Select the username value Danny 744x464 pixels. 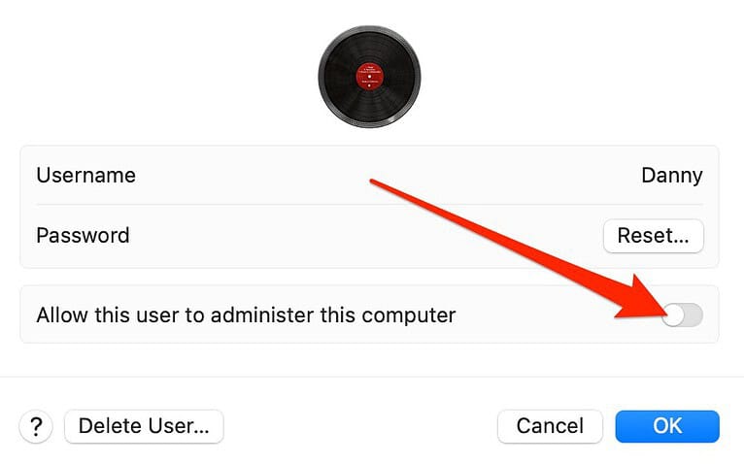[672, 176]
